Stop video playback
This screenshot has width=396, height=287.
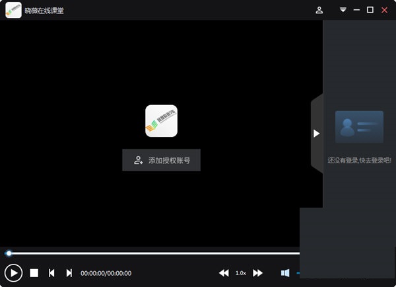point(34,272)
